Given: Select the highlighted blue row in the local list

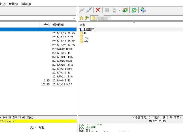Looking at the screenshot, I should [x=38, y=29].
